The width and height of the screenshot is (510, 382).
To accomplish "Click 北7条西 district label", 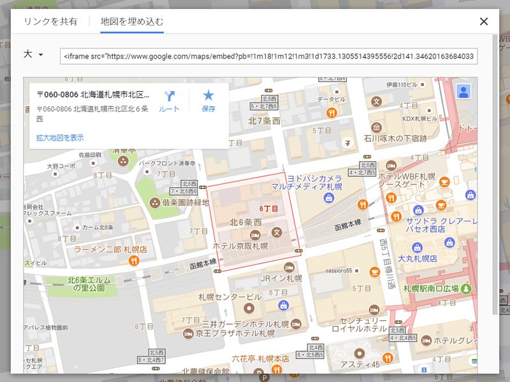I will tap(265, 121).
